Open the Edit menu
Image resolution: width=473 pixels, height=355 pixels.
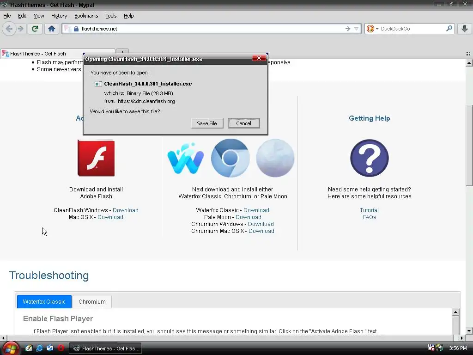click(22, 16)
